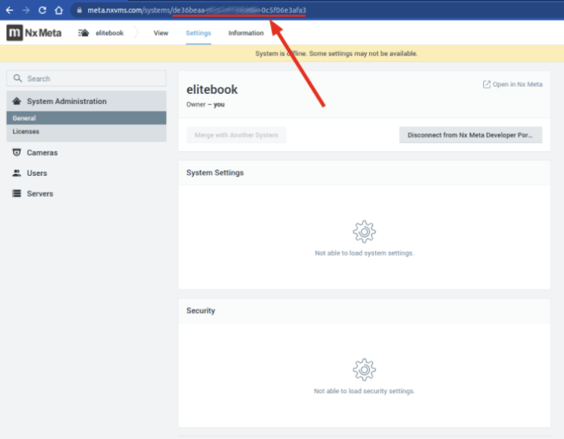Screen dimensions: 564x439
Task: Click the elitebook system title
Action: (x=211, y=89)
